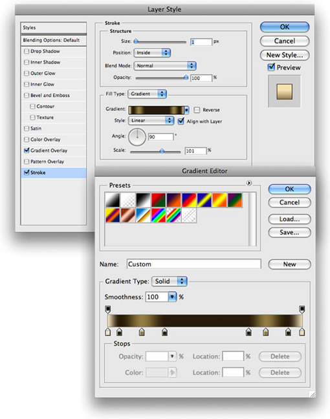Choose the rainbow Spectrum gradient preset

pyautogui.click(x=159, y=216)
